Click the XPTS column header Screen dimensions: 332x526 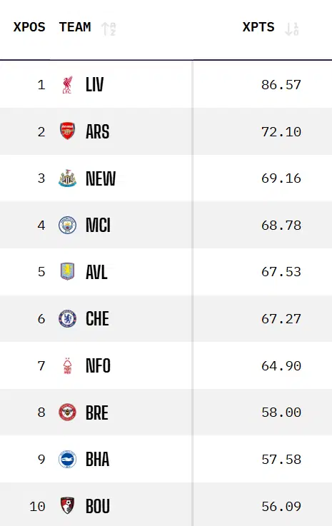coord(258,27)
